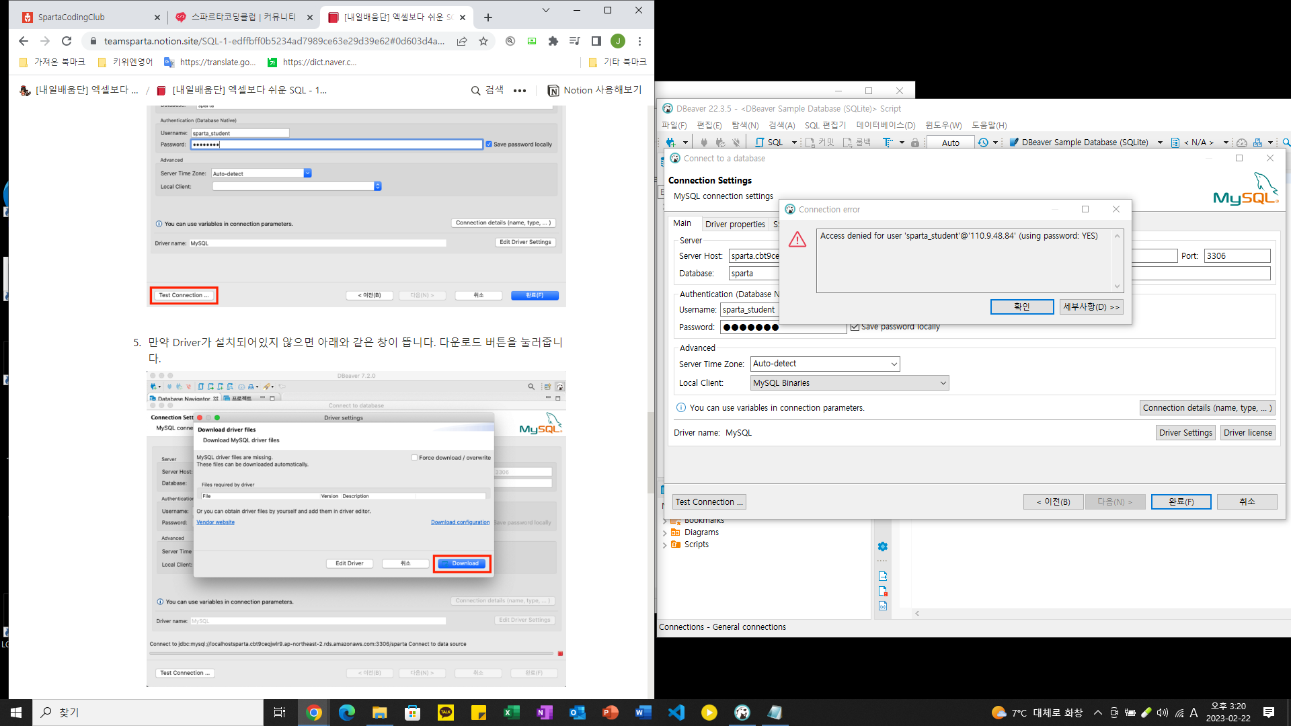Open the Windows Start menu
1291x726 pixels.
[x=16, y=713]
